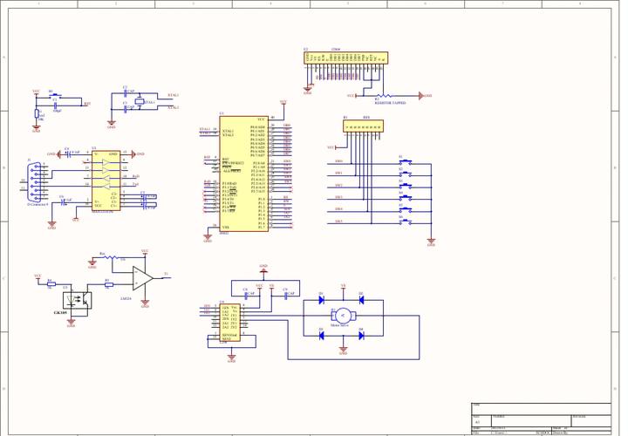
Task: Select capacitor C8 beside the L298 VCC
Action: [246, 296]
